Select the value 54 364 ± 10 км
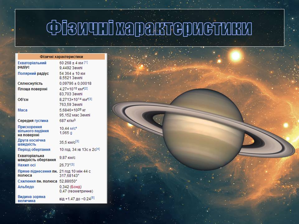This screenshot has height=224, width=299. [72, 73]
